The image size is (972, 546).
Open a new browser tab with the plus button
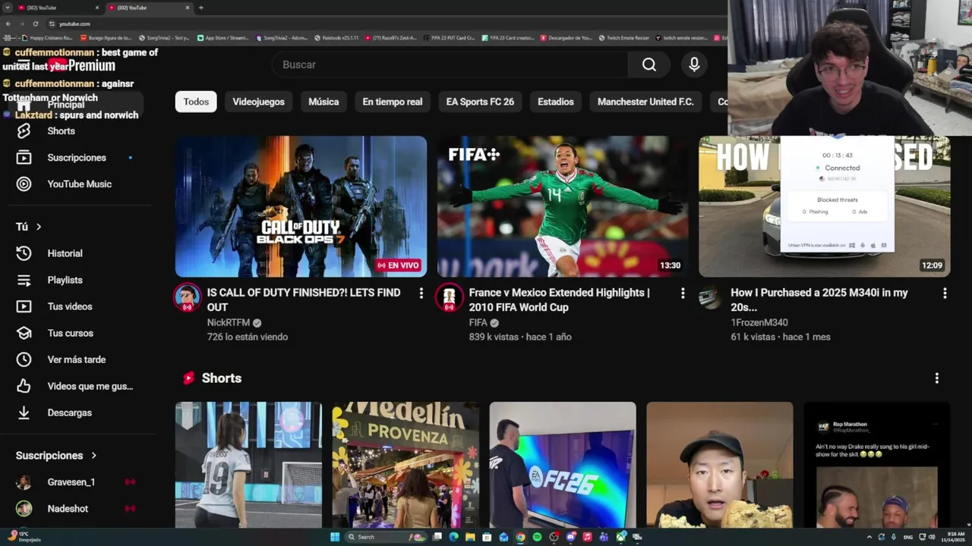click(x=200, y=8)
